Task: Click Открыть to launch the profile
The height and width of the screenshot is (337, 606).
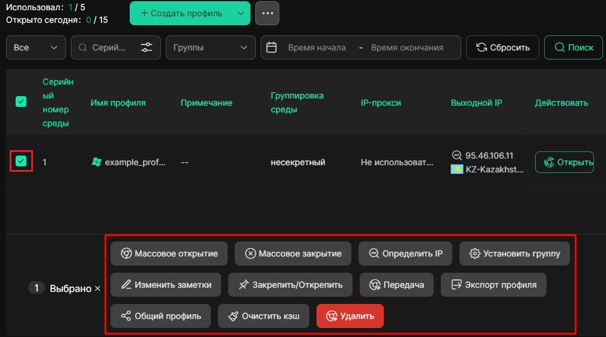Action: pyautogui.click(x=565, y=162)
